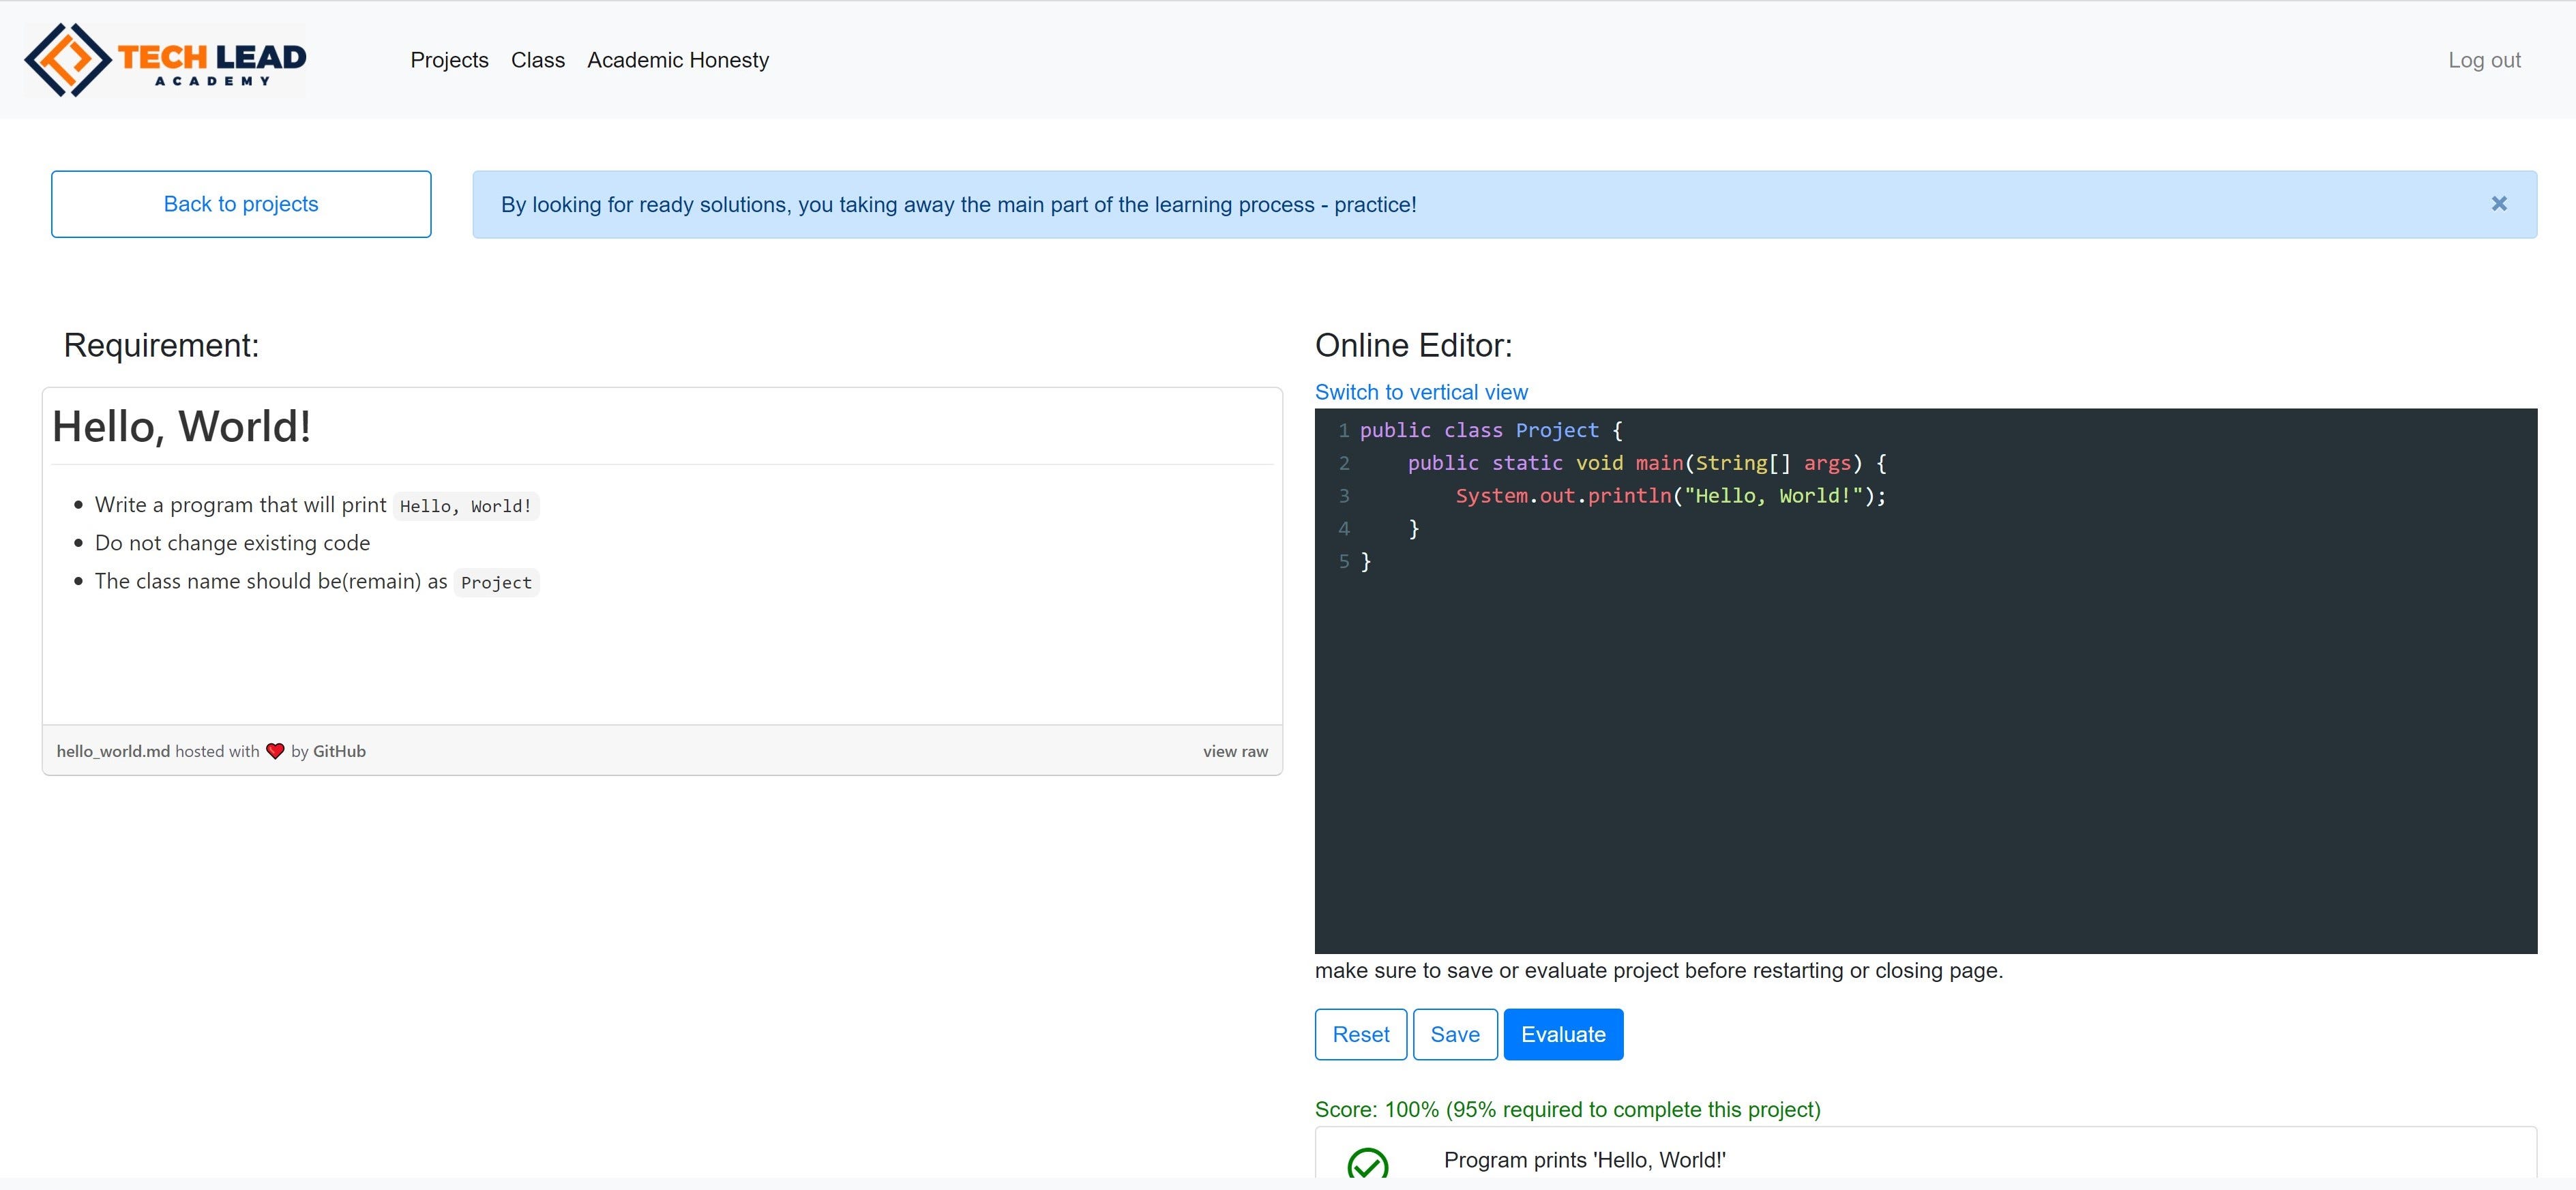The height and width of the screenshot is (1190, 2576).
Task: Save the current project code
Action: pyautogui.click(x=1454, y=1034)
